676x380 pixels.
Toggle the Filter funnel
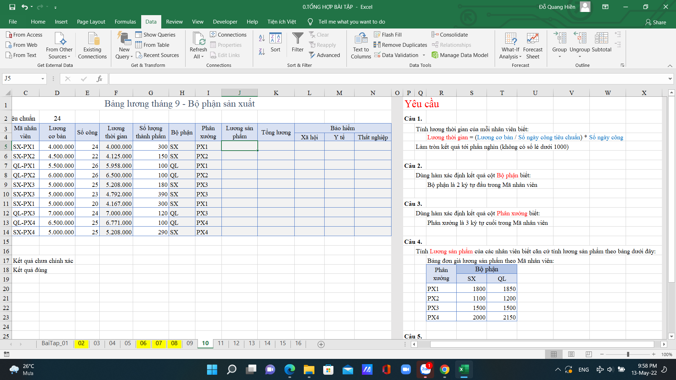pos(298,42)
